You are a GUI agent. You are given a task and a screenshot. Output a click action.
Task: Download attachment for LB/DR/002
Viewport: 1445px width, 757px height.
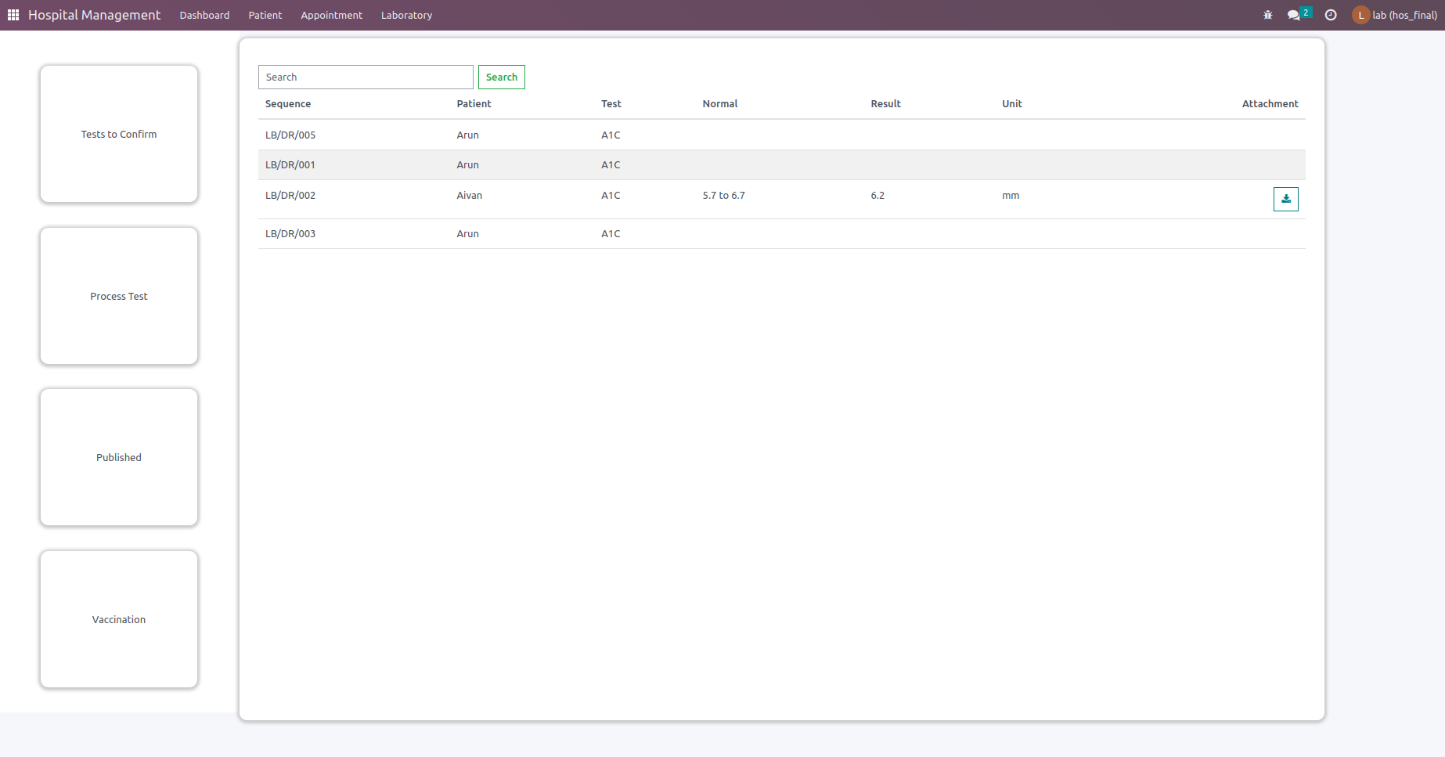point(1285,199)
